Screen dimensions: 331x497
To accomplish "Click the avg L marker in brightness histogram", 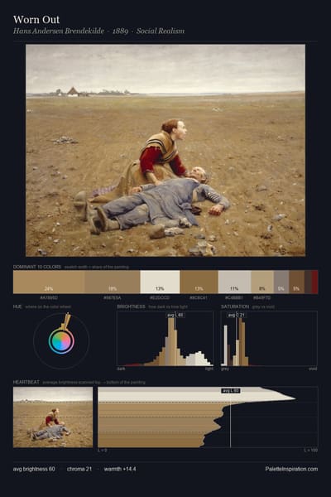I will click(175, 315).
